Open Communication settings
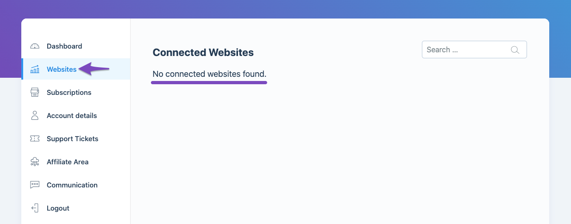571x224 pixels. click(x=72, y=185)
